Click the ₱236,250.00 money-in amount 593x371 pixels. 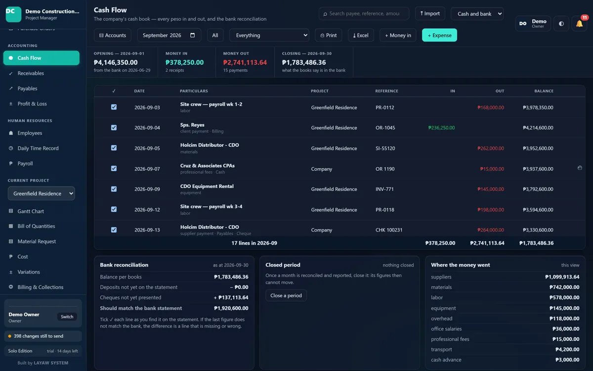tap(442, 128)
